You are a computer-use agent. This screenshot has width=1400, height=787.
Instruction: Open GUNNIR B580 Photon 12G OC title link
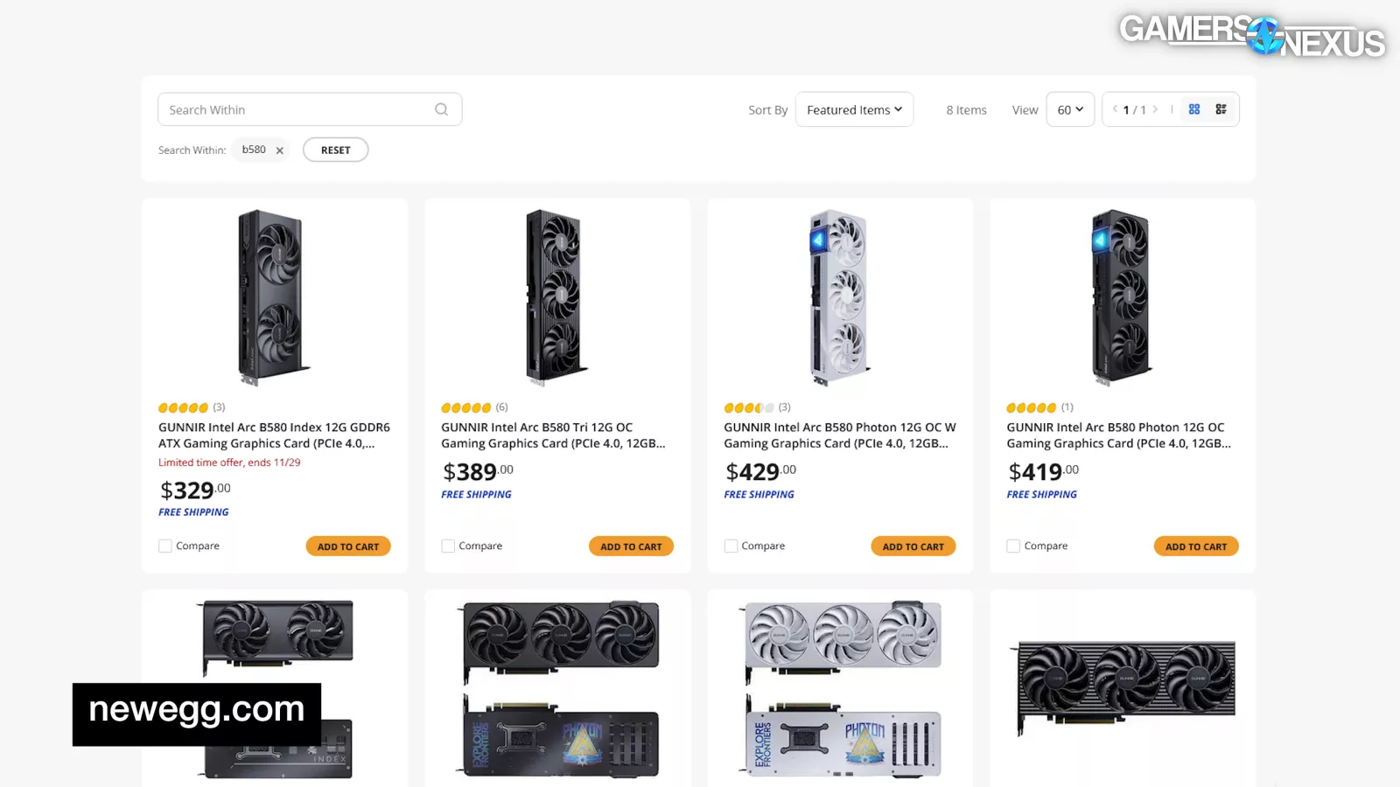tap(1118, 435)
